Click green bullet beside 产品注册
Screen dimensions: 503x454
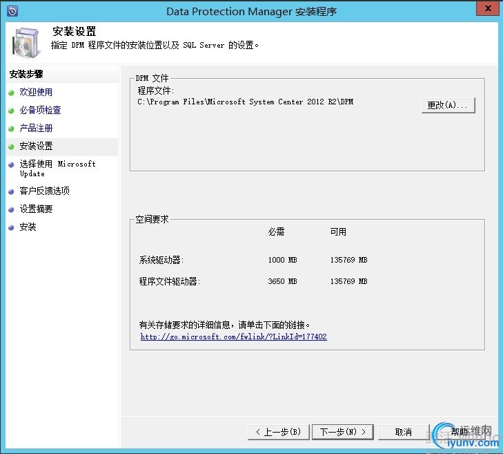click(x=11, y=129)
